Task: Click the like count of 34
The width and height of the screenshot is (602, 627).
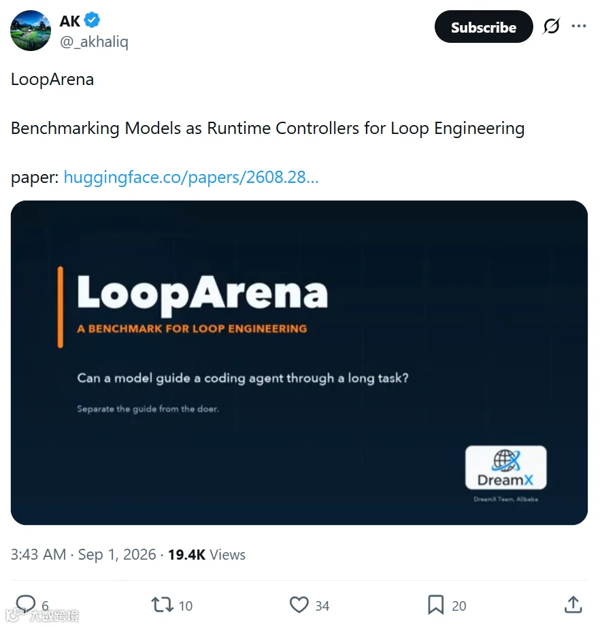Action: click(322, 606)
